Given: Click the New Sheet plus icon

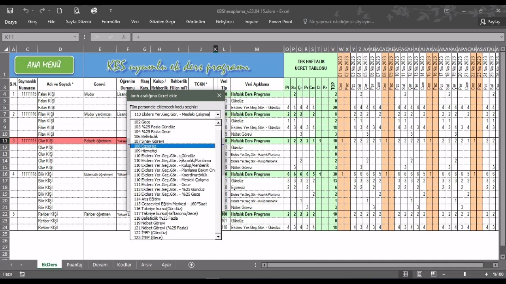Looking at the screenshot, I should [191, 265].
